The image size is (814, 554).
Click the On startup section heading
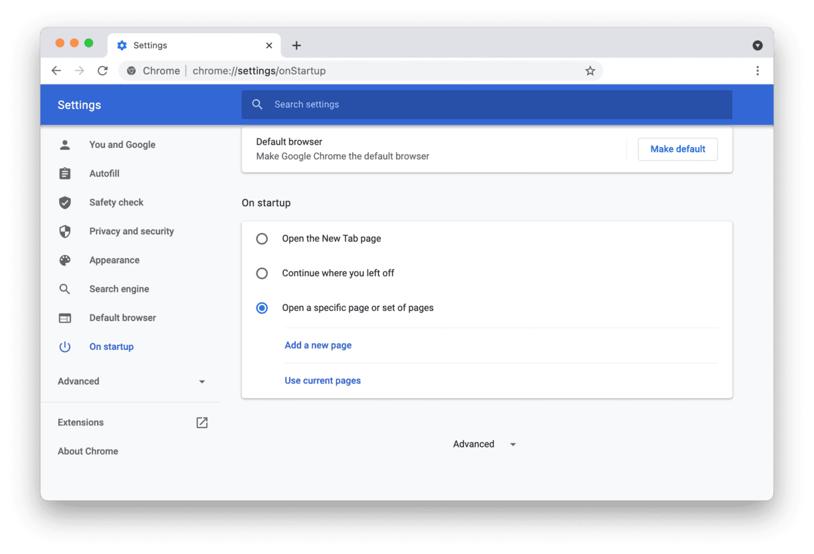[x=266, y=203]
